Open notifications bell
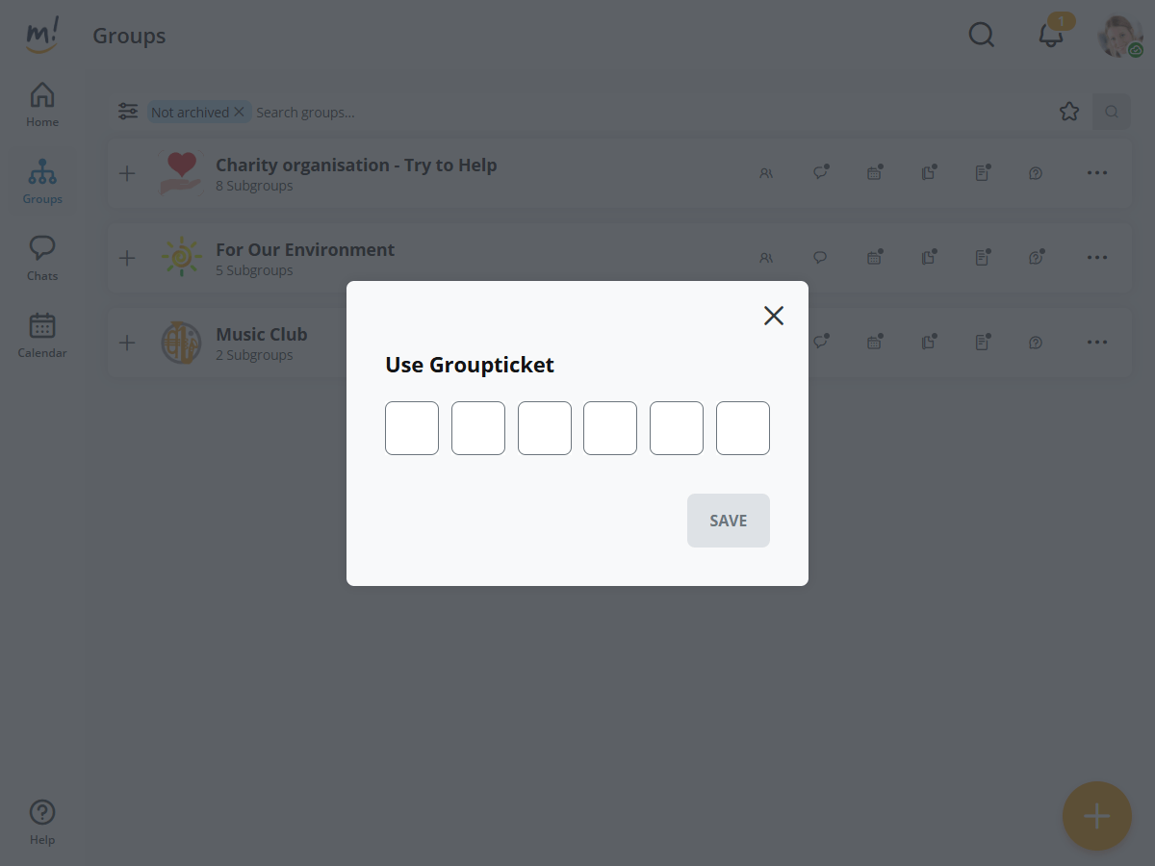 (x=1050, y=36)
